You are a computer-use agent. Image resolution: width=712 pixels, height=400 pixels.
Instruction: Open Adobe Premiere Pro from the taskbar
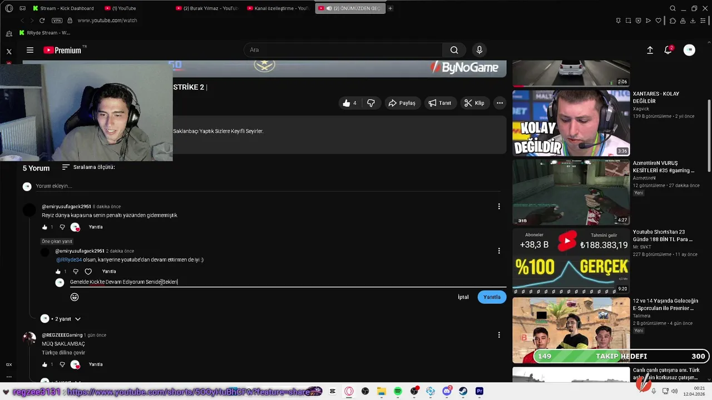pos(479,391)
